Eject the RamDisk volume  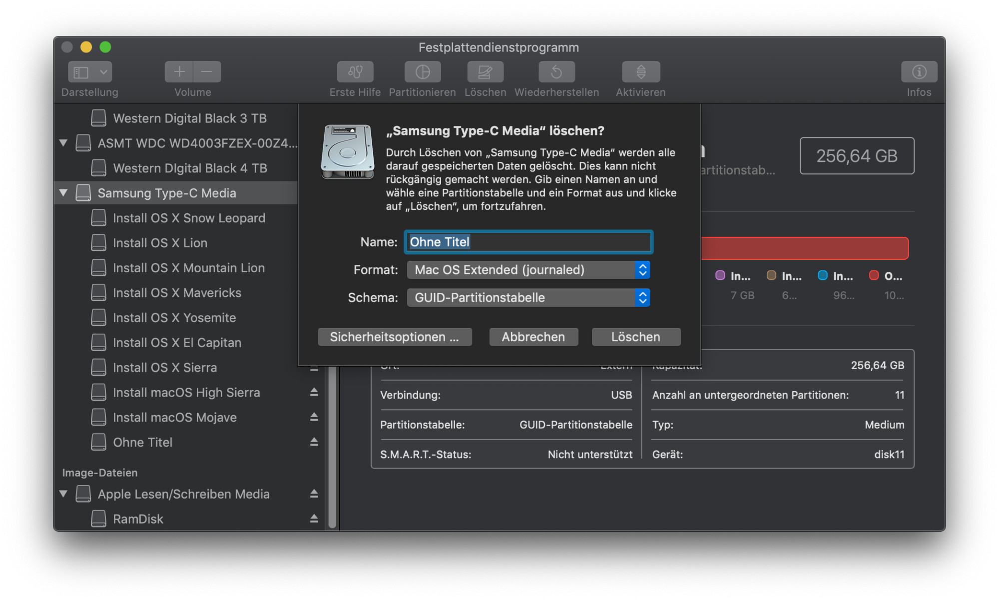(x=314, y=519)
